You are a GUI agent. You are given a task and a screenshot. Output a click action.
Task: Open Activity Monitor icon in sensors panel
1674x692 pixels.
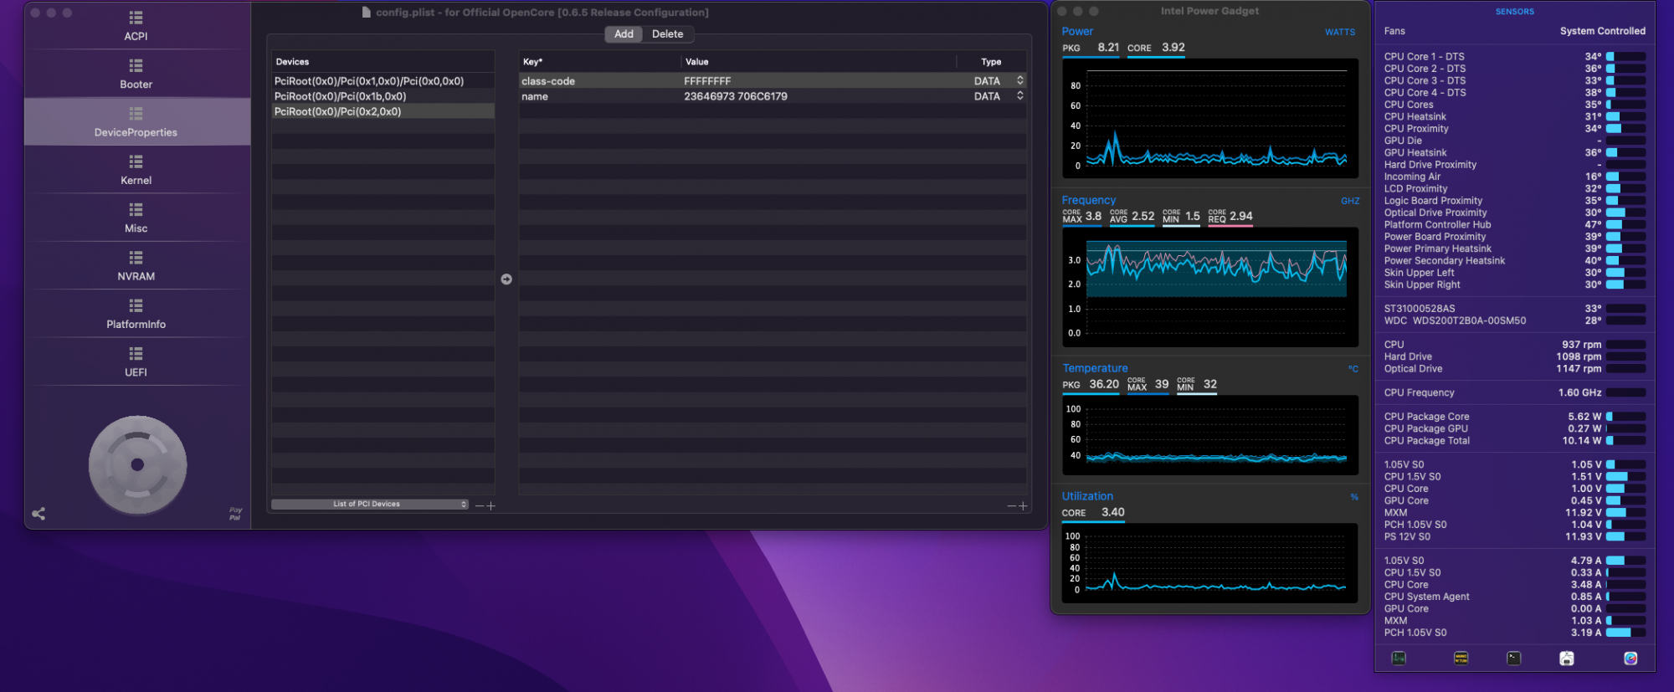[x=1399, y=659]
